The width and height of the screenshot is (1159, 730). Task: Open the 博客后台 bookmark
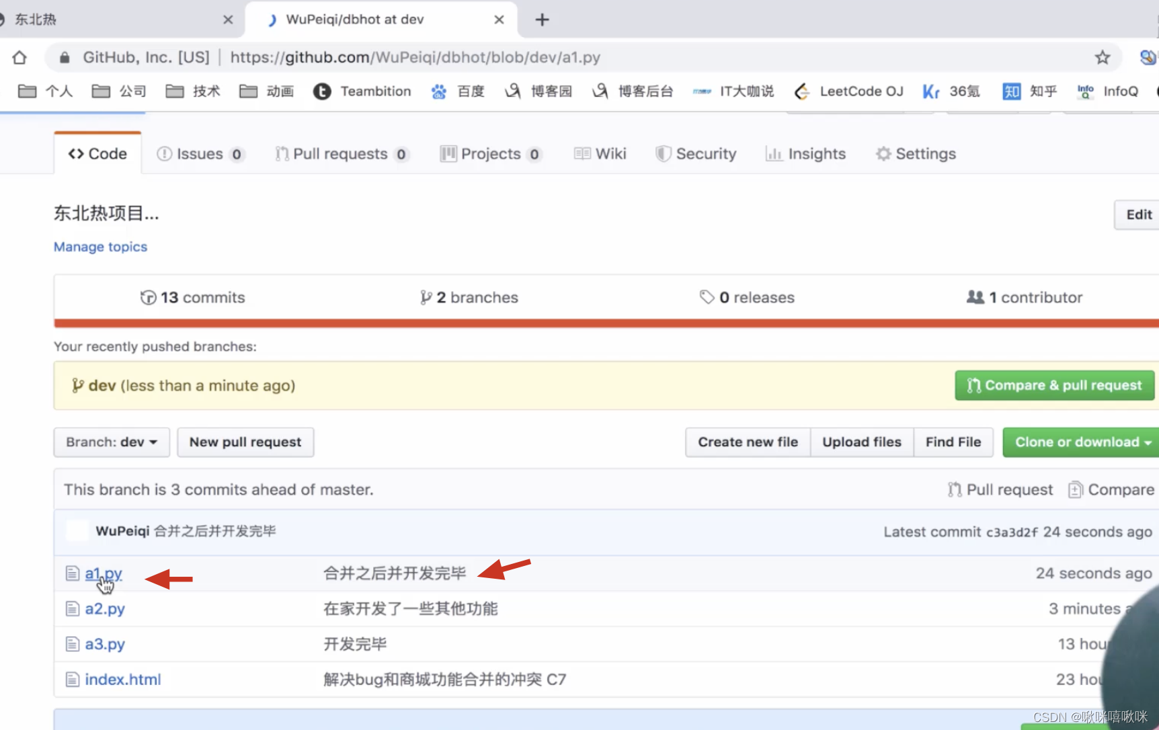[x=633, y=91]
